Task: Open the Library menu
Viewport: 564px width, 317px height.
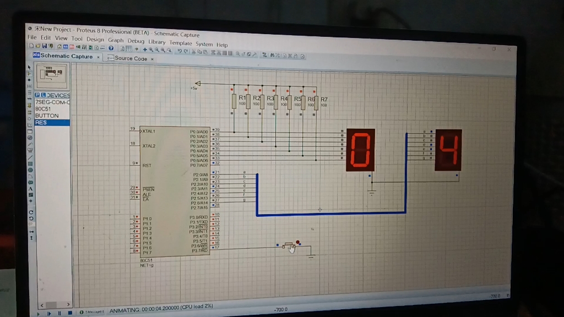Action: 156,42
